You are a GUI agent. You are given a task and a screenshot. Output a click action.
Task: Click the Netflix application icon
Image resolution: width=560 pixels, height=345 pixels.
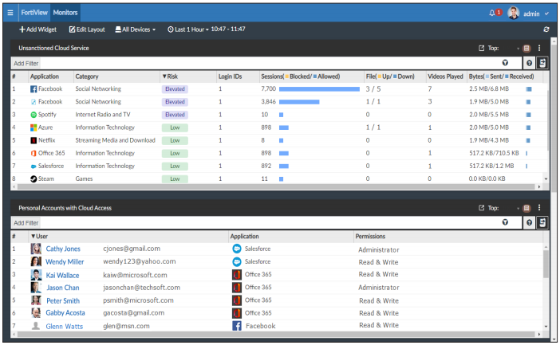tap(34, 140)
